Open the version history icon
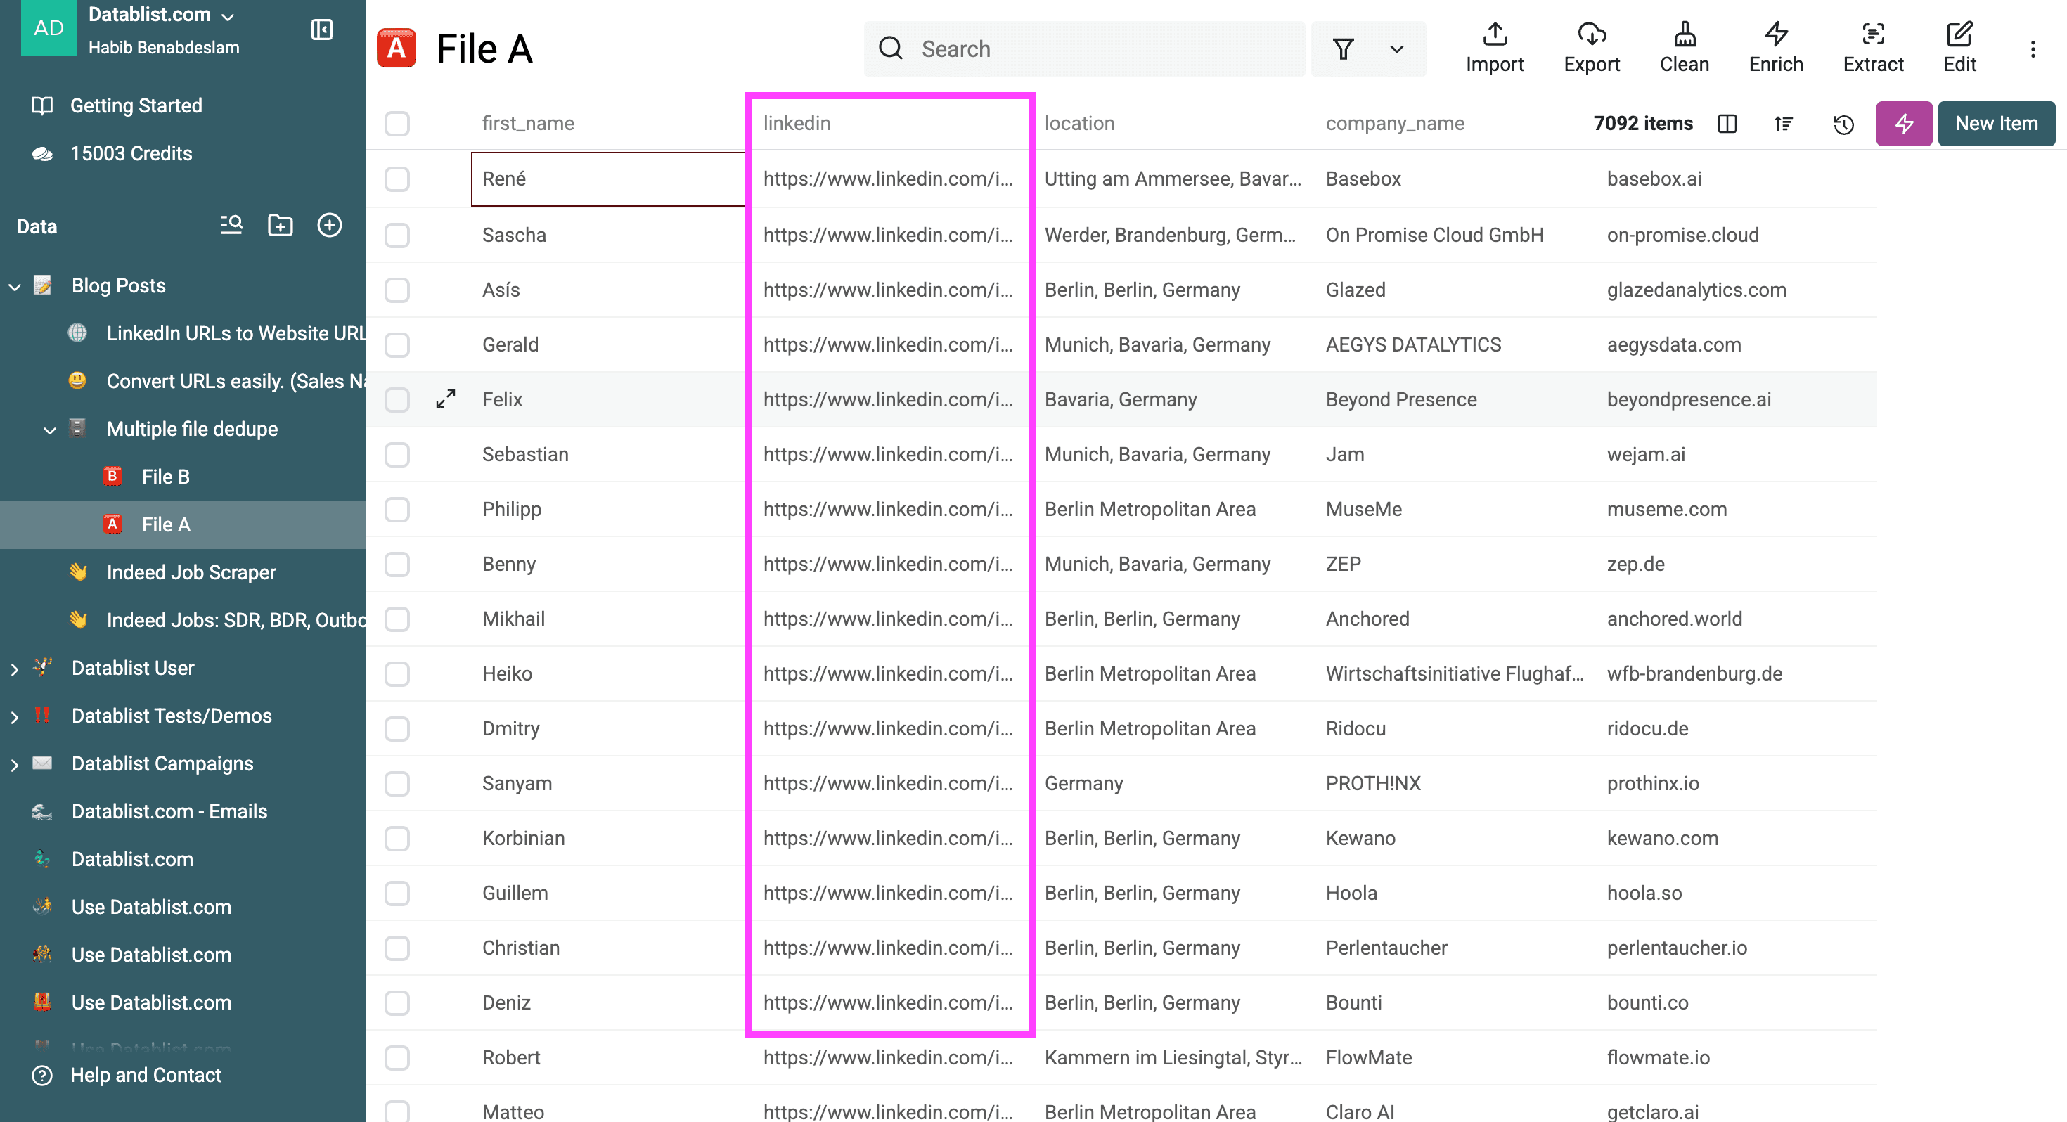 pyautogui.click(x=1843, y=124)
